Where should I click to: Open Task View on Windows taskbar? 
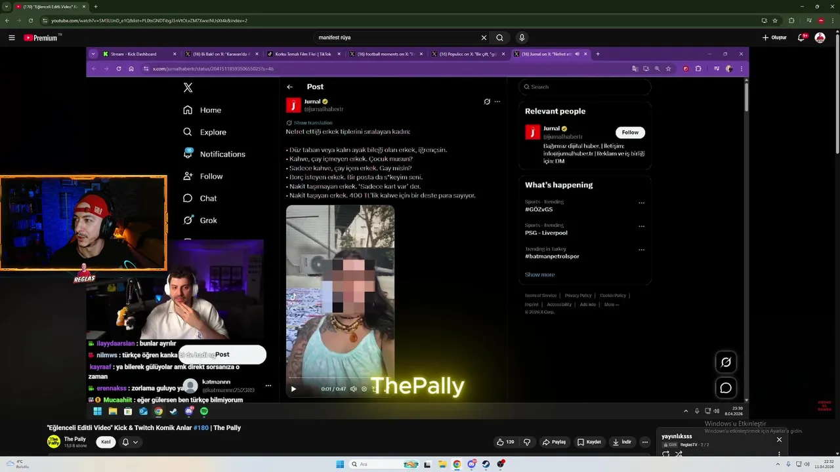[x=428, y=464]
